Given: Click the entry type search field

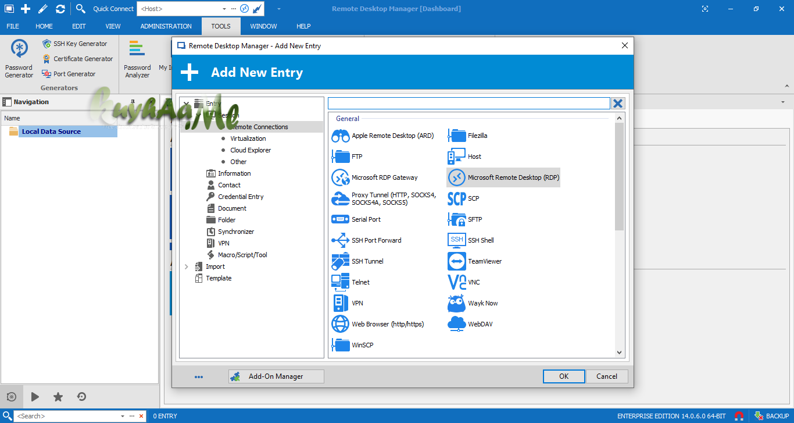Looking at the screenshot, I should tap(469, 103).
